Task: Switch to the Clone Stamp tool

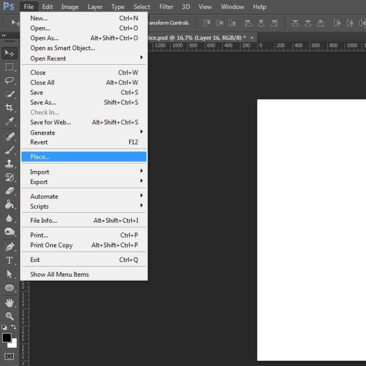Action: coord(9,163)
